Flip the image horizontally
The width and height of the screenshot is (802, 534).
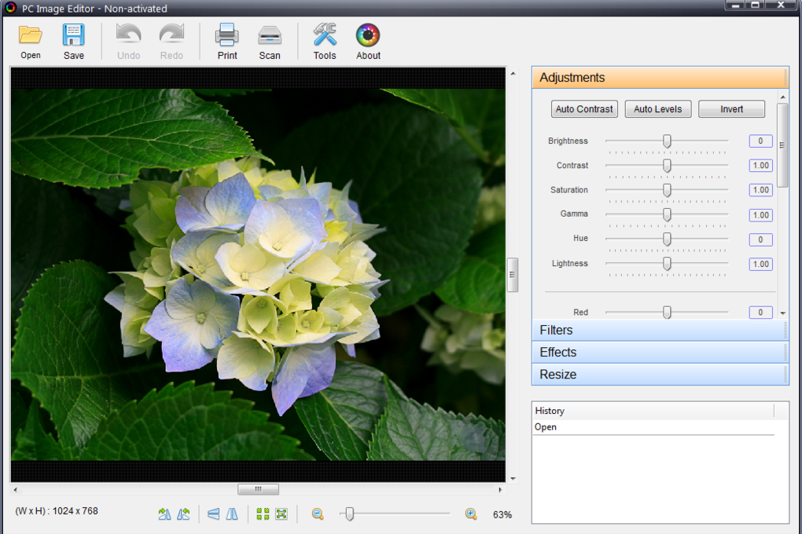(232, 514)
